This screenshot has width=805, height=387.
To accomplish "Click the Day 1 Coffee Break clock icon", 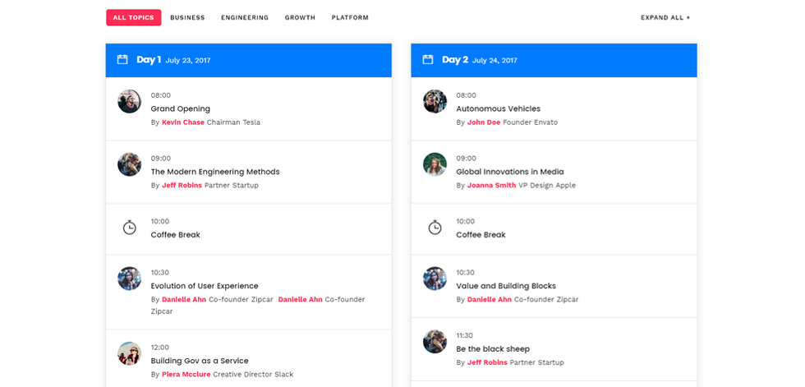I will click(x=130, y=228).
